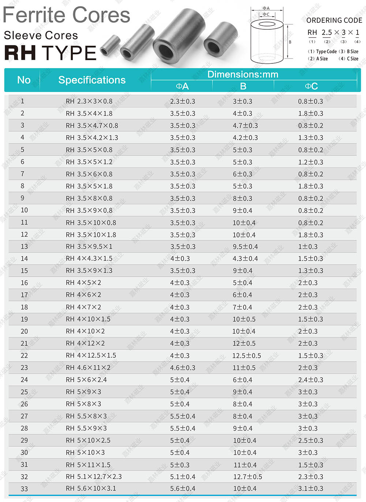Screen dimensions: 366x502
Task: Click the 2.4±0.3 ΦC value
Action: point(311,380)
